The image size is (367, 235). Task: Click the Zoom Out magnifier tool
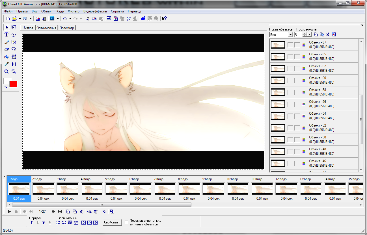14,71
